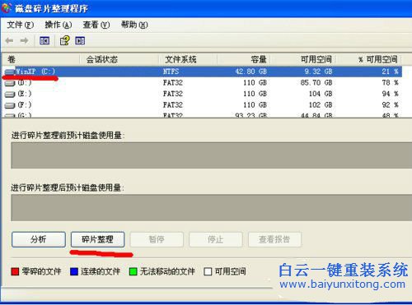This screenshot has height=305, width=412.
Task: Click the 42.80 GB capacity cell
Action: pyautogui.click(x=251, y=72)
